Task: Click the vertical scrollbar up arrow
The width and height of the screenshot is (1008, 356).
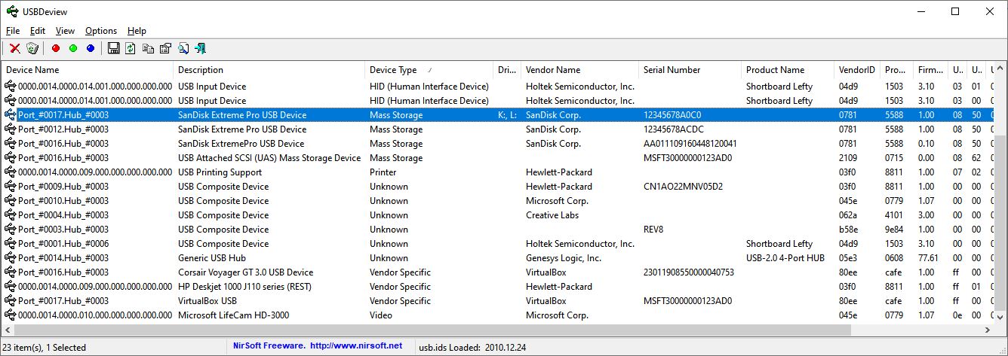Action: pos(1001,68)
